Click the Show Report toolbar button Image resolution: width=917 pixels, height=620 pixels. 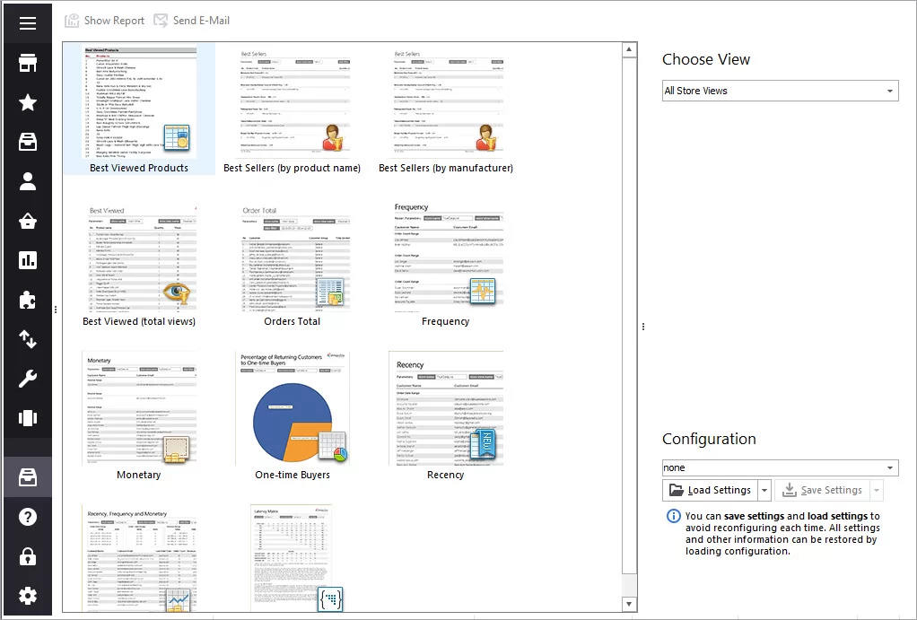pyautogui.click(x=105, y=21)
